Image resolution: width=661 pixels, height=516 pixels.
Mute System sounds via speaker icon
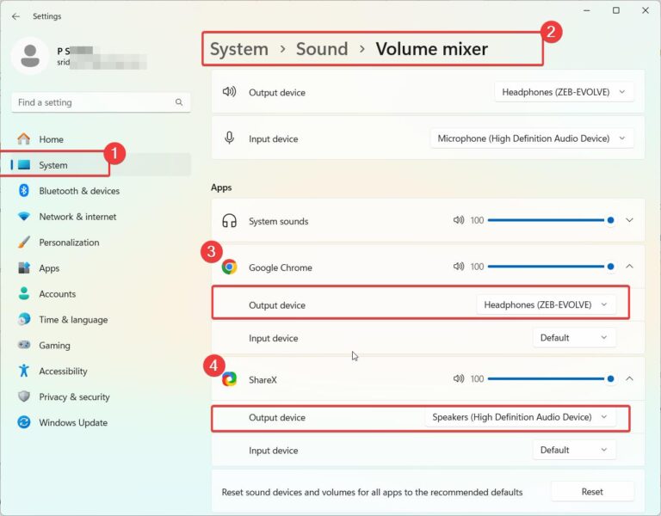click(459, 220)
